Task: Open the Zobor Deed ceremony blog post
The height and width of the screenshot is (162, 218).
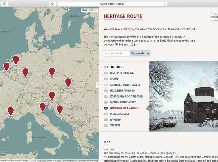Action: (140, 153)
